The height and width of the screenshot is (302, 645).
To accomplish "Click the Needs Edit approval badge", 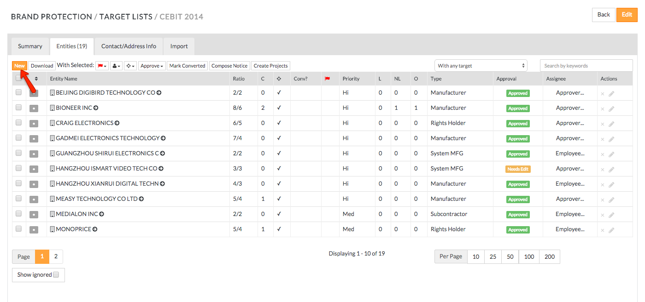I will [x=517, y=169].
